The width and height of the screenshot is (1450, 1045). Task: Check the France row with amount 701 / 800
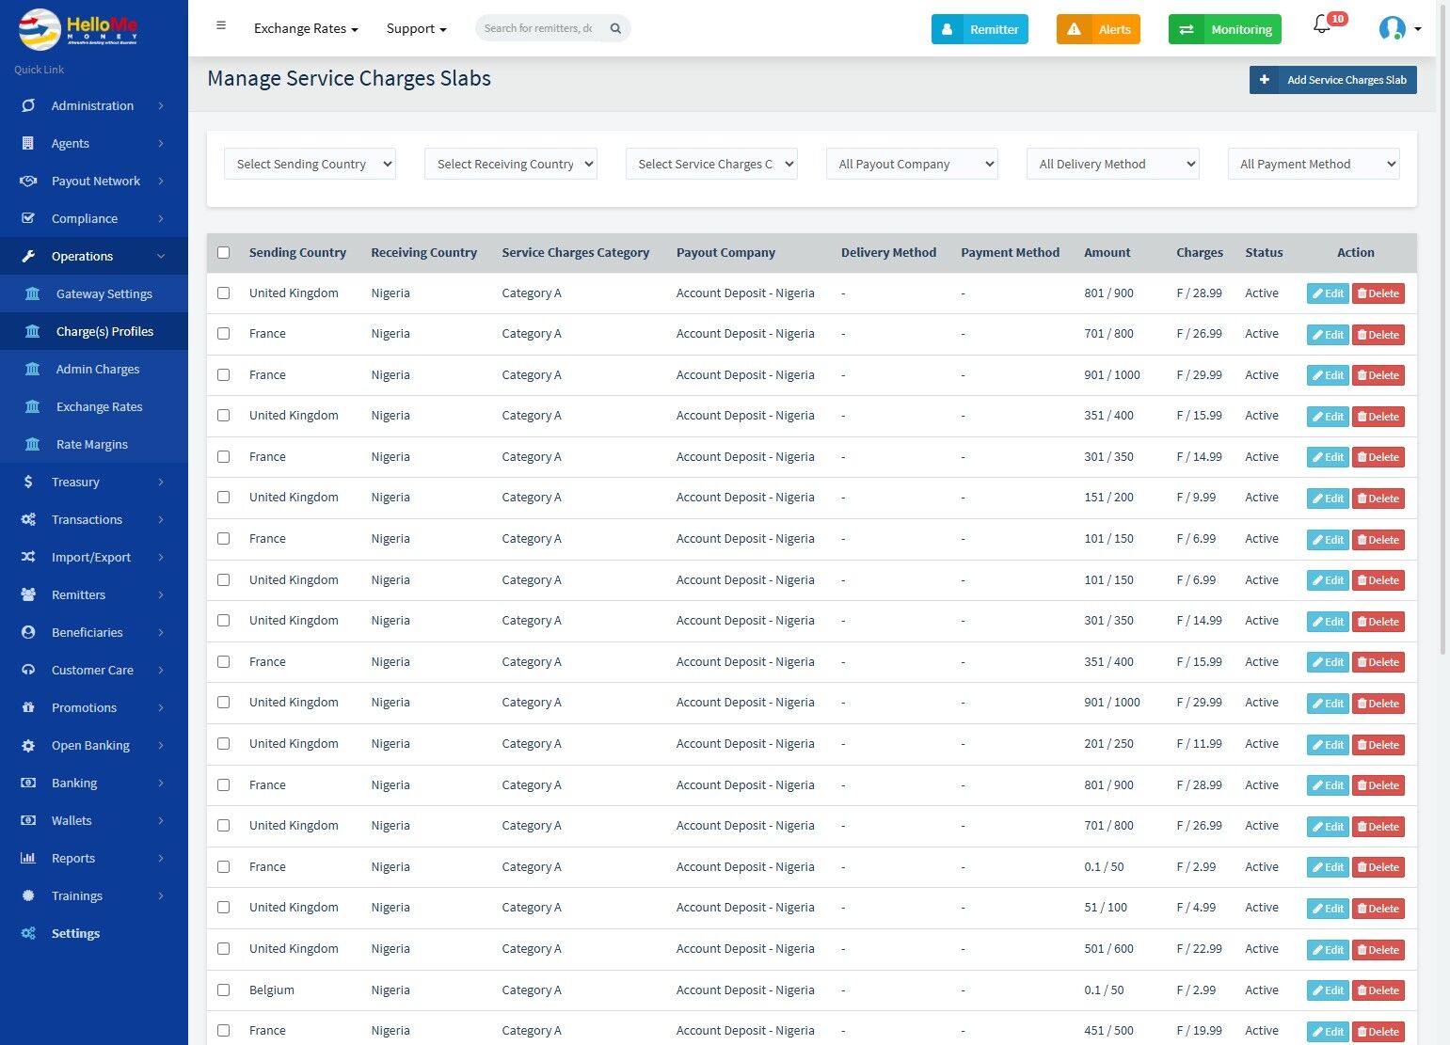coord(223,333)
